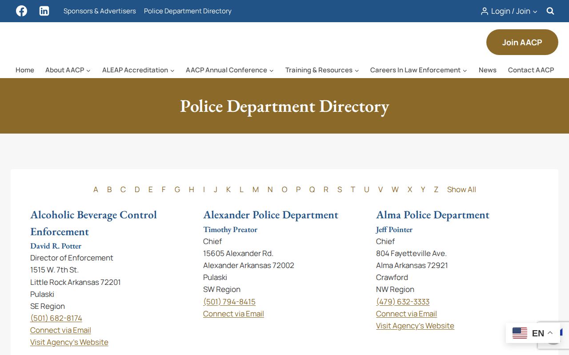This screenshot has width=569, height=355.
Task: Filter directory by letter B
Action: pos(109,189)
